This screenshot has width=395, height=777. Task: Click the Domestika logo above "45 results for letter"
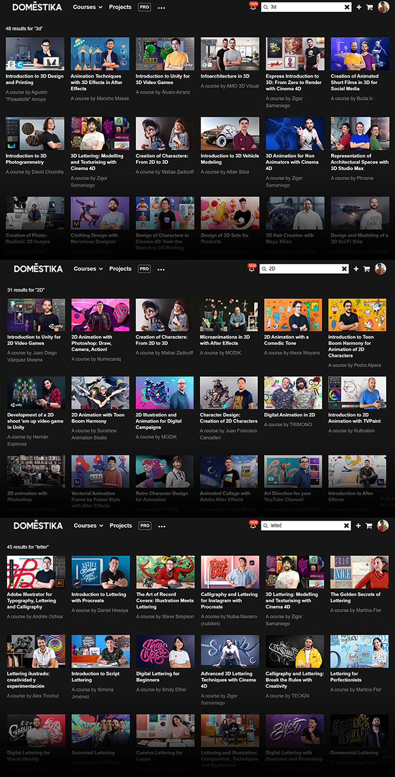[x=38, y=526]
